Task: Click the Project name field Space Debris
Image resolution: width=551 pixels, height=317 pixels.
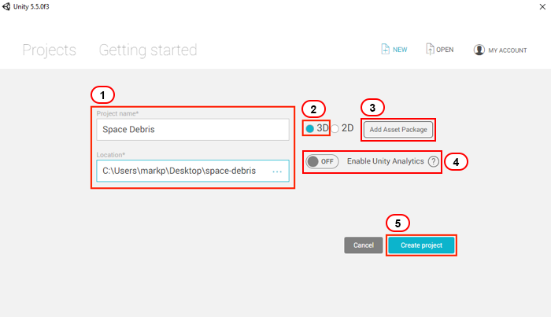Action: click(193, 130)
